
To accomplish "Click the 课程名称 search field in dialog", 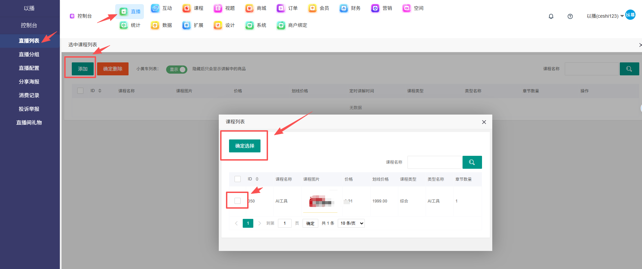I will coord(434,162).
